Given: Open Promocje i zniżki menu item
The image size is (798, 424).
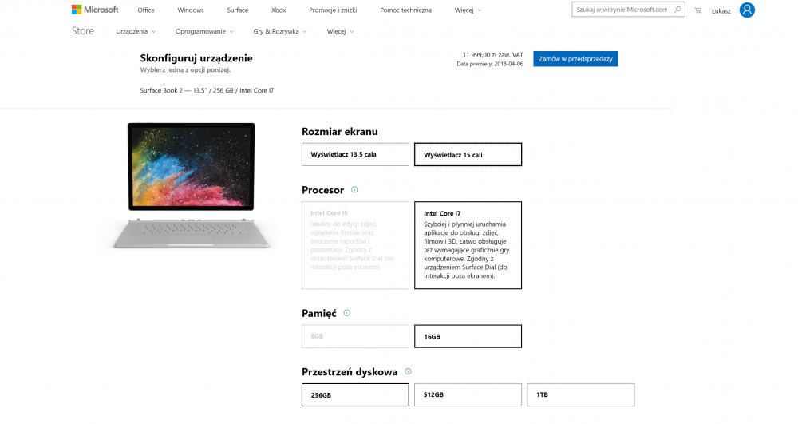Looking at the screenshot, I should [333, 10].
